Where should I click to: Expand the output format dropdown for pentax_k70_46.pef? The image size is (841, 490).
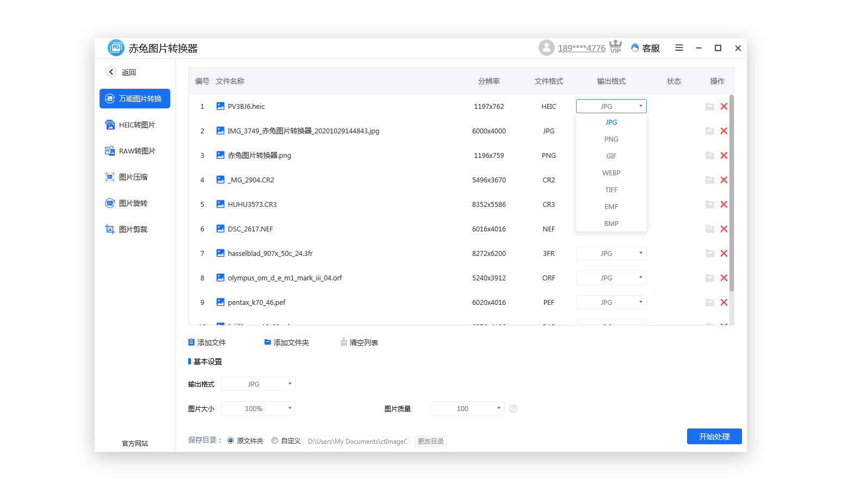[x=611, y=302]
